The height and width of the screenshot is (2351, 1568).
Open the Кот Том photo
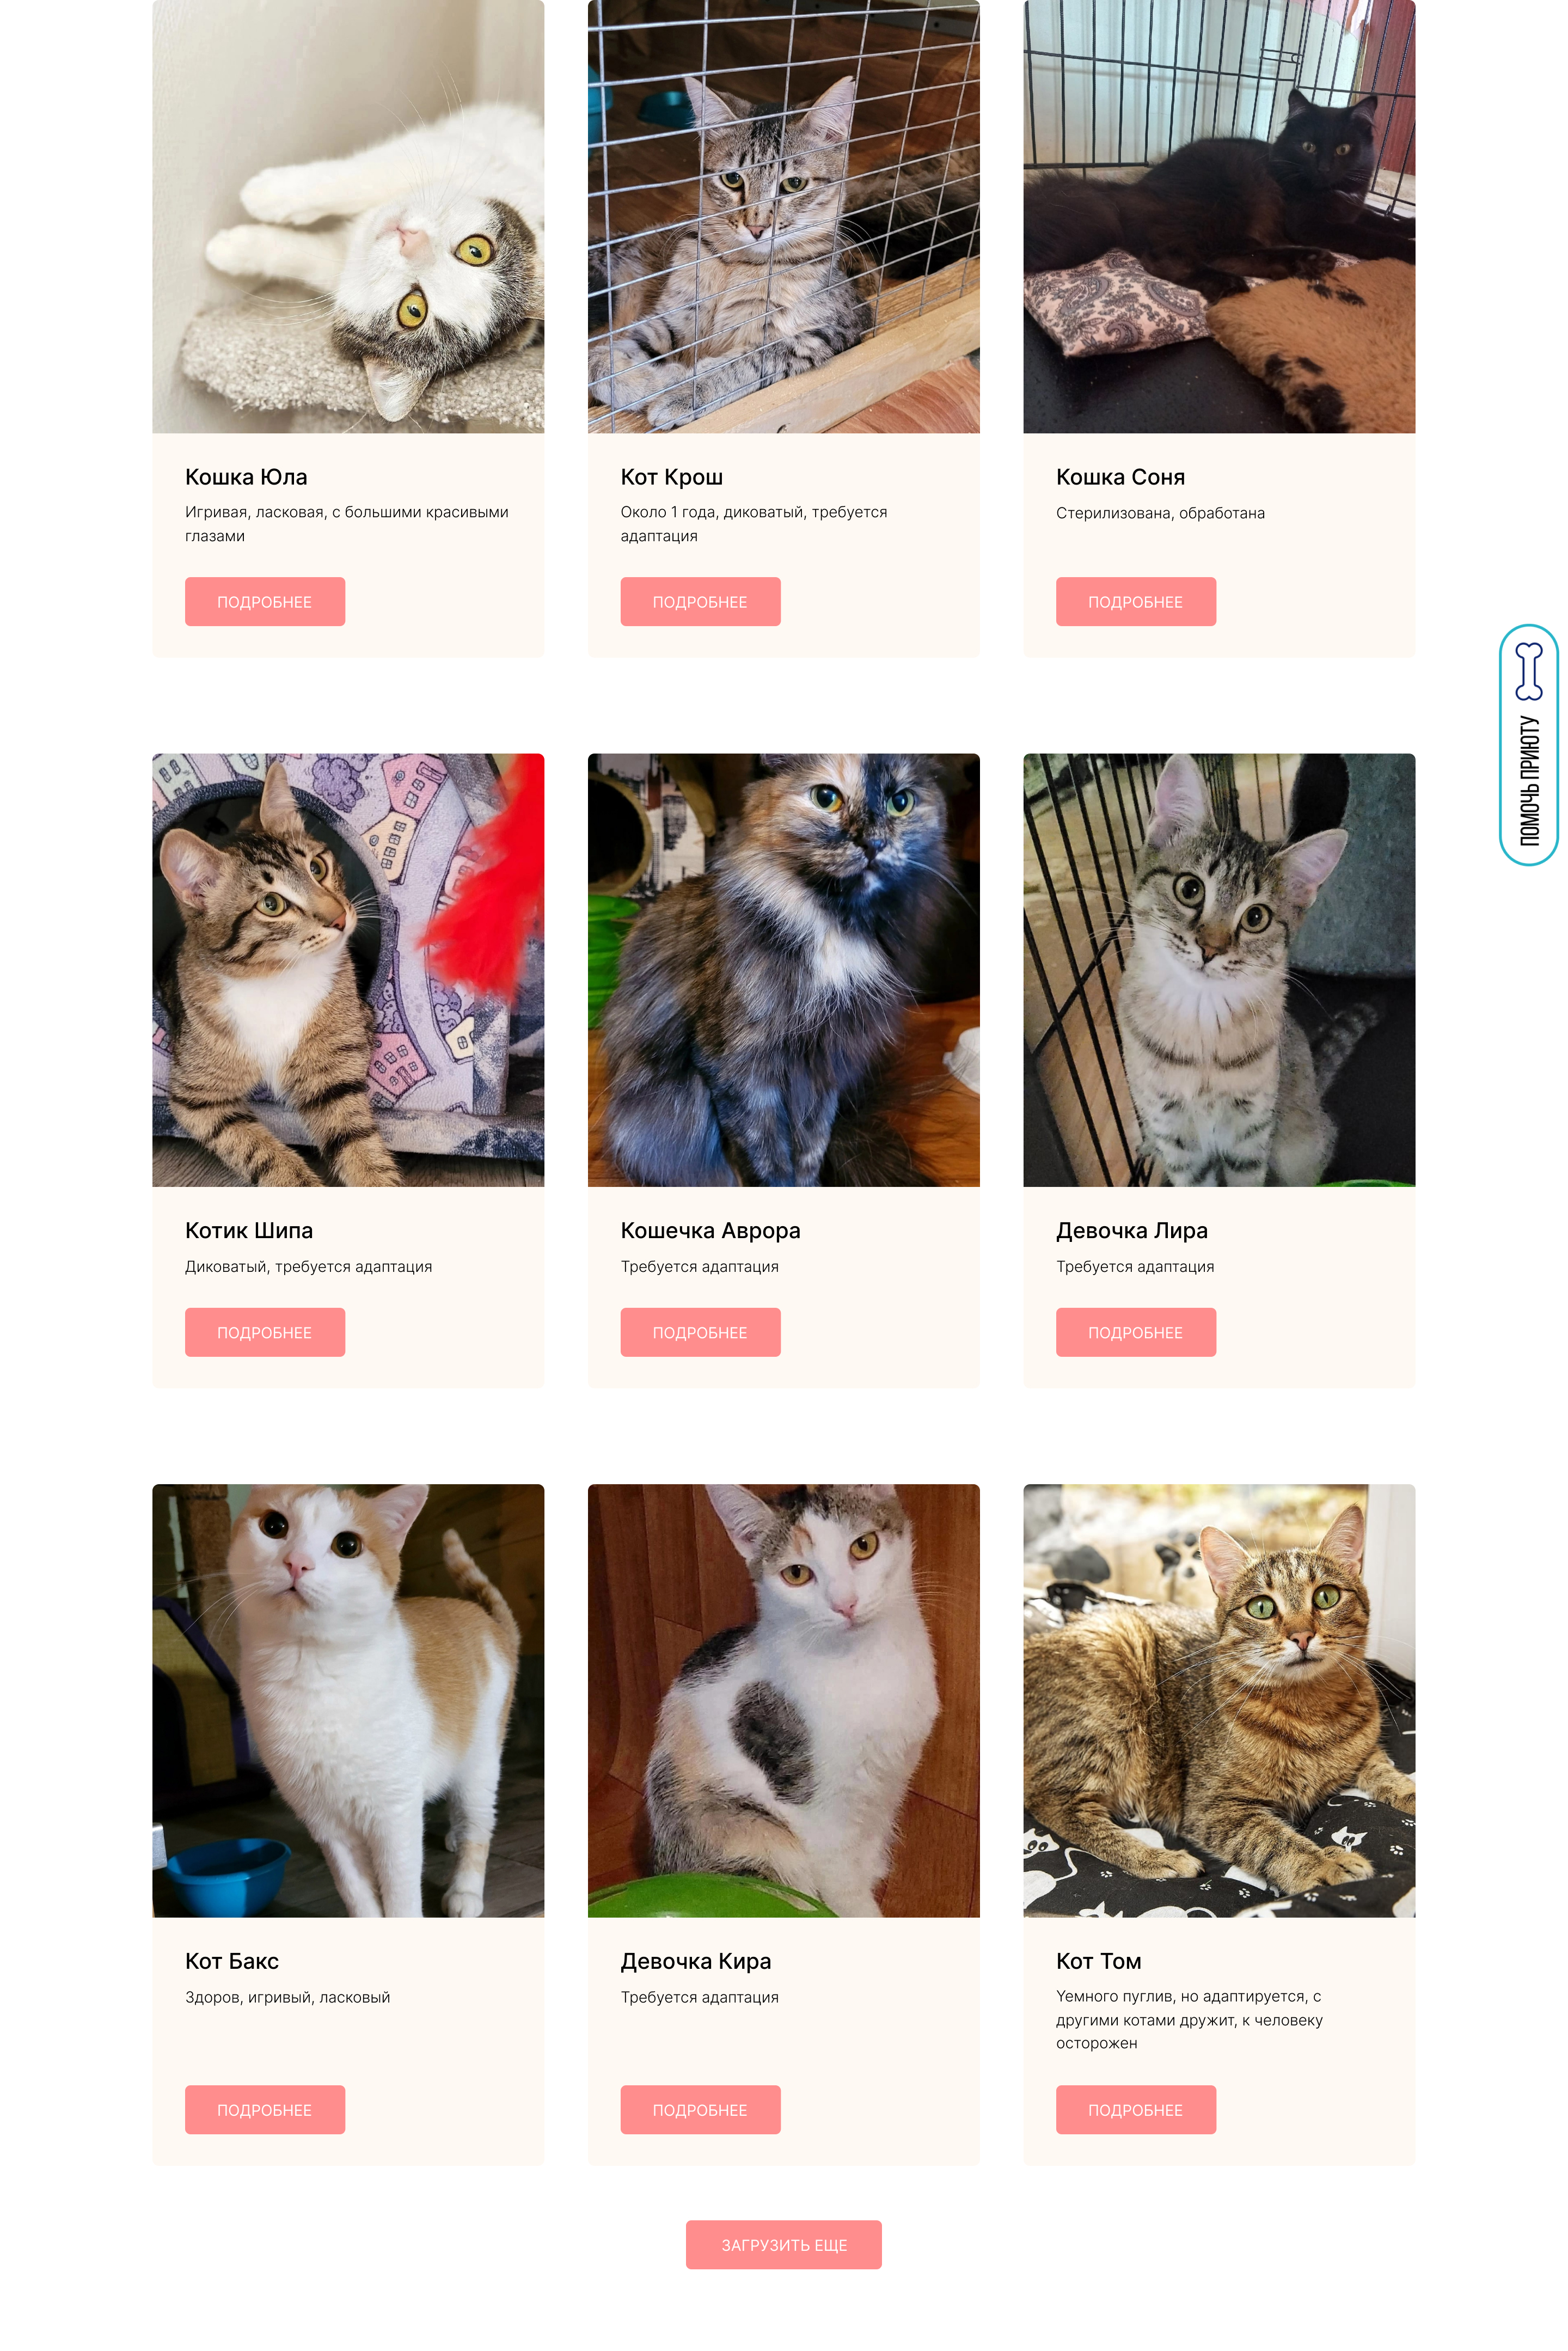[1219, 1700]
